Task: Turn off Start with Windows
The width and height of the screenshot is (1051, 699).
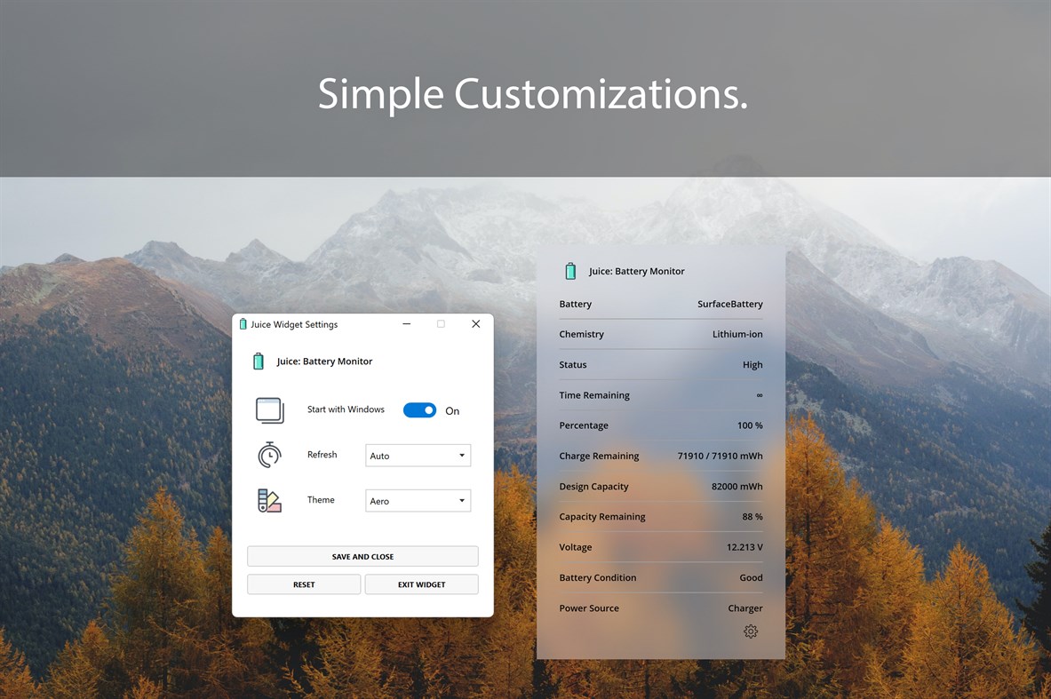Action: pos(418,409)
